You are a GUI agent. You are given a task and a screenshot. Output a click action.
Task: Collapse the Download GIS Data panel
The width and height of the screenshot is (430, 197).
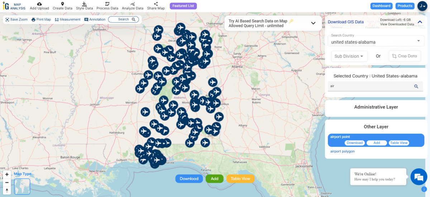[x=420, y=22]
